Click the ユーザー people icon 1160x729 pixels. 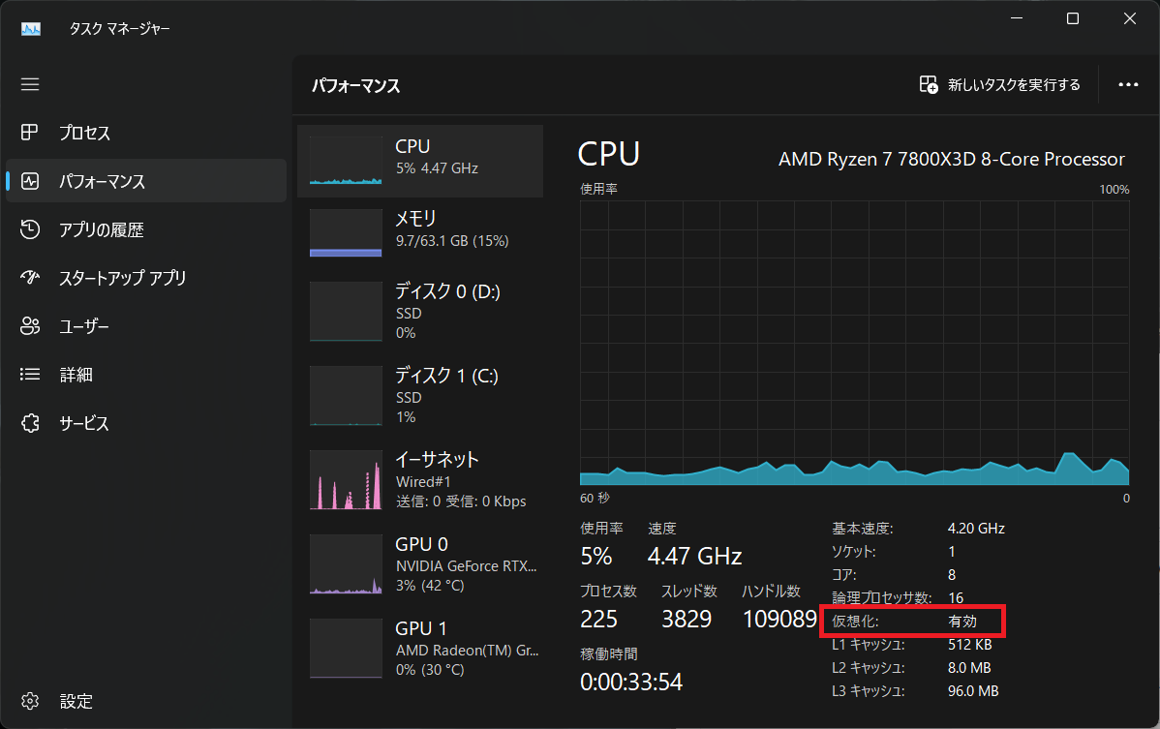click(30, 326)
